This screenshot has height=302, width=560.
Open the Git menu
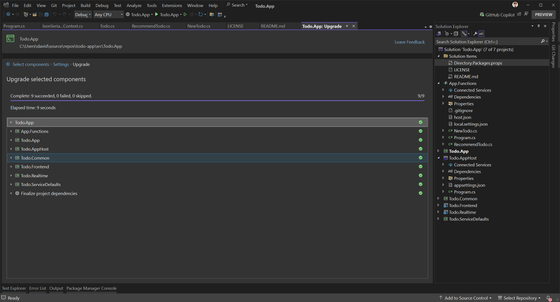[x=54, y=5]
